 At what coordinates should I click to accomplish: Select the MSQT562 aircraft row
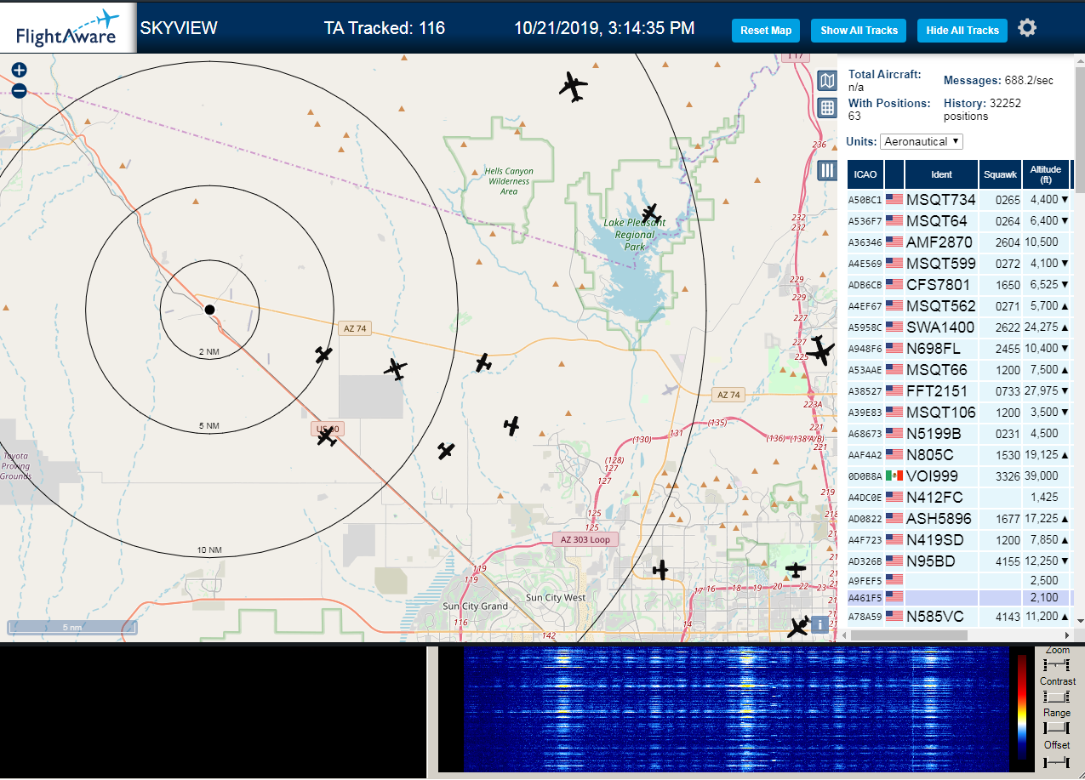click(960, 306)
